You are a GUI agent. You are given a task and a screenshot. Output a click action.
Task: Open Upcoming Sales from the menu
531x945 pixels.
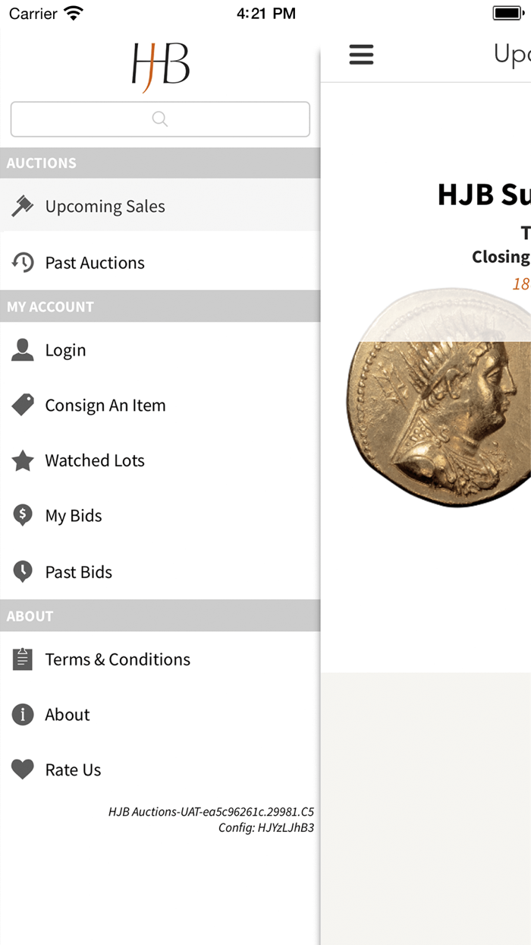point(105,206)
